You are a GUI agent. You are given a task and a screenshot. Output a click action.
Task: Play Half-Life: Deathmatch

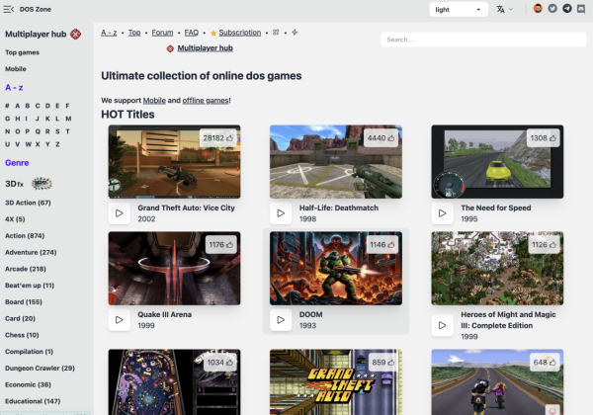[x=281, y=213]
